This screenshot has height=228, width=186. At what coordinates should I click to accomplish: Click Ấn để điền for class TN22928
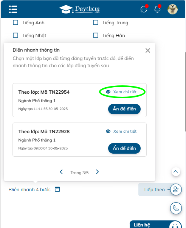pyautogui.click(x=124, y=148)
